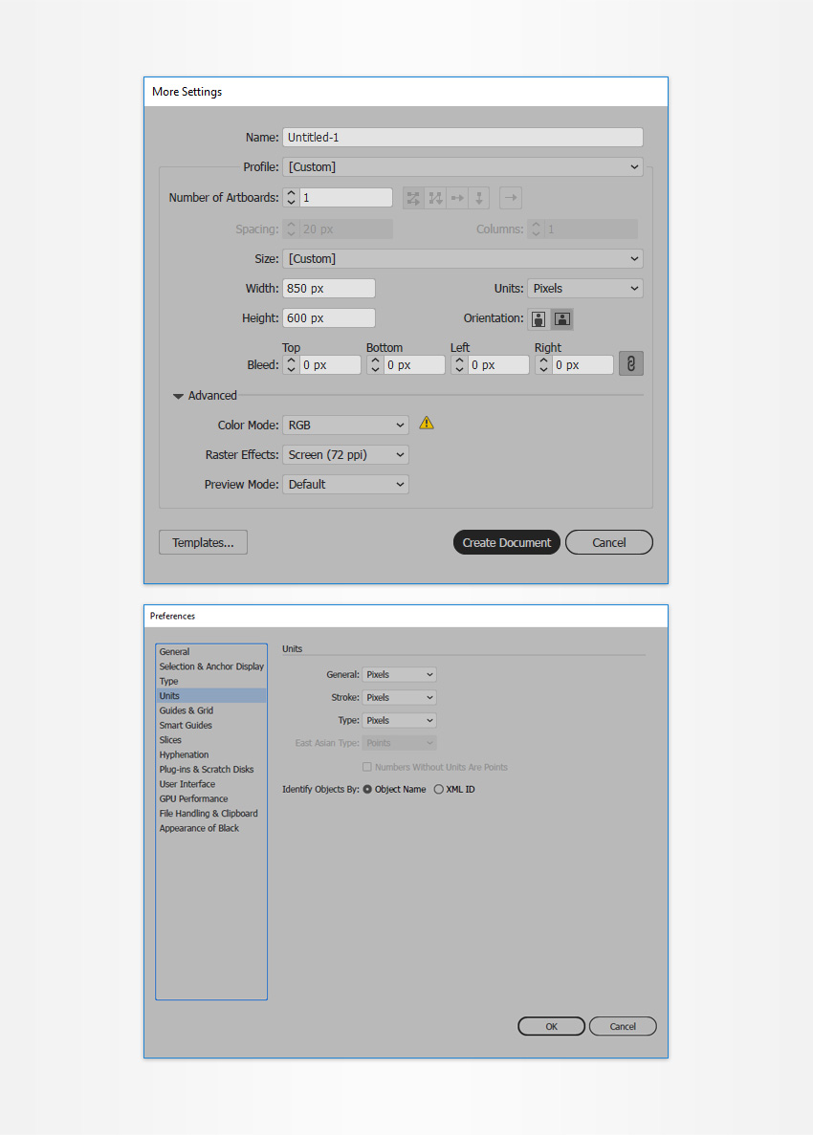Select Guides & Grid preferences category
Image resolution: width=813 pixels, height=1135 pixels.
[x=187, y=710]
